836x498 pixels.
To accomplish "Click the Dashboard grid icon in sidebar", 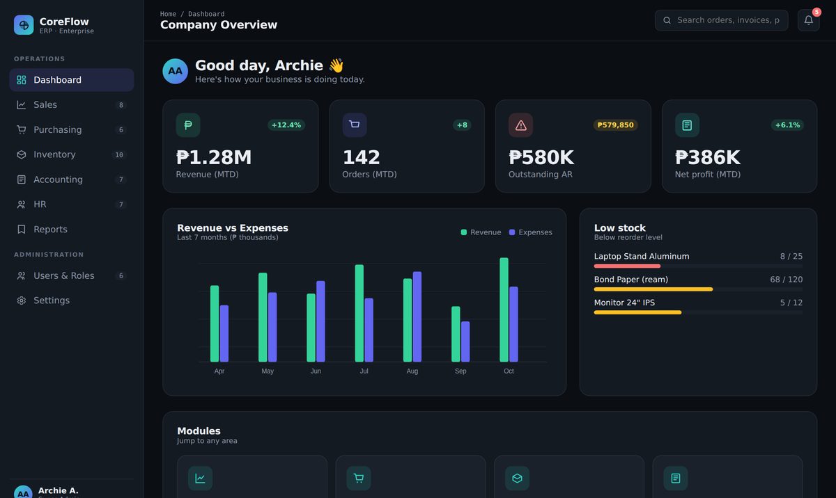I will coord(22,80).
